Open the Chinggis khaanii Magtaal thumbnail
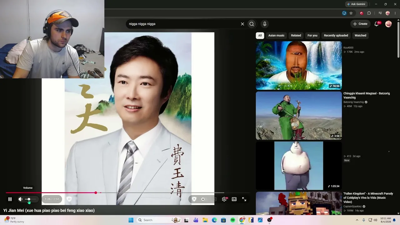 [x=299, y=116]
